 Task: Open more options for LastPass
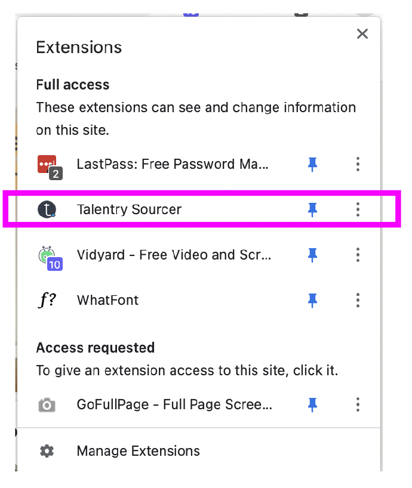(x=358, y=164)
